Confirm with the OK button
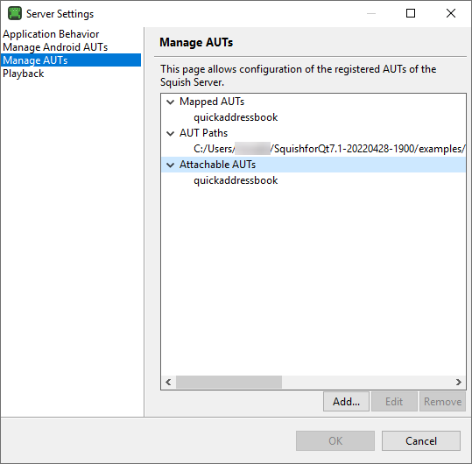Screen dimensions: 472x464 [x=335, y=441]
